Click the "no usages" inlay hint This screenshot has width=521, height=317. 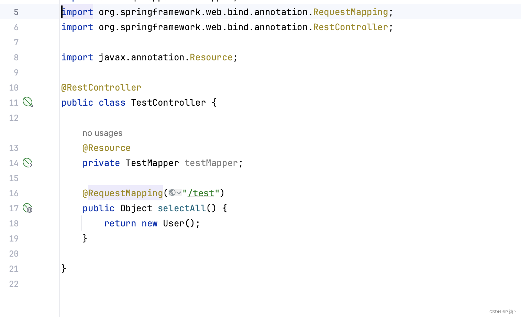coord(102,133)
